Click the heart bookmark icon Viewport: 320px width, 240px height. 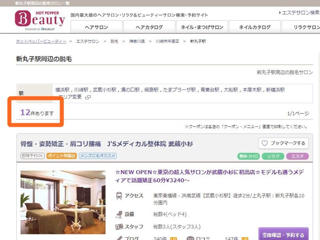pos(264,143)
